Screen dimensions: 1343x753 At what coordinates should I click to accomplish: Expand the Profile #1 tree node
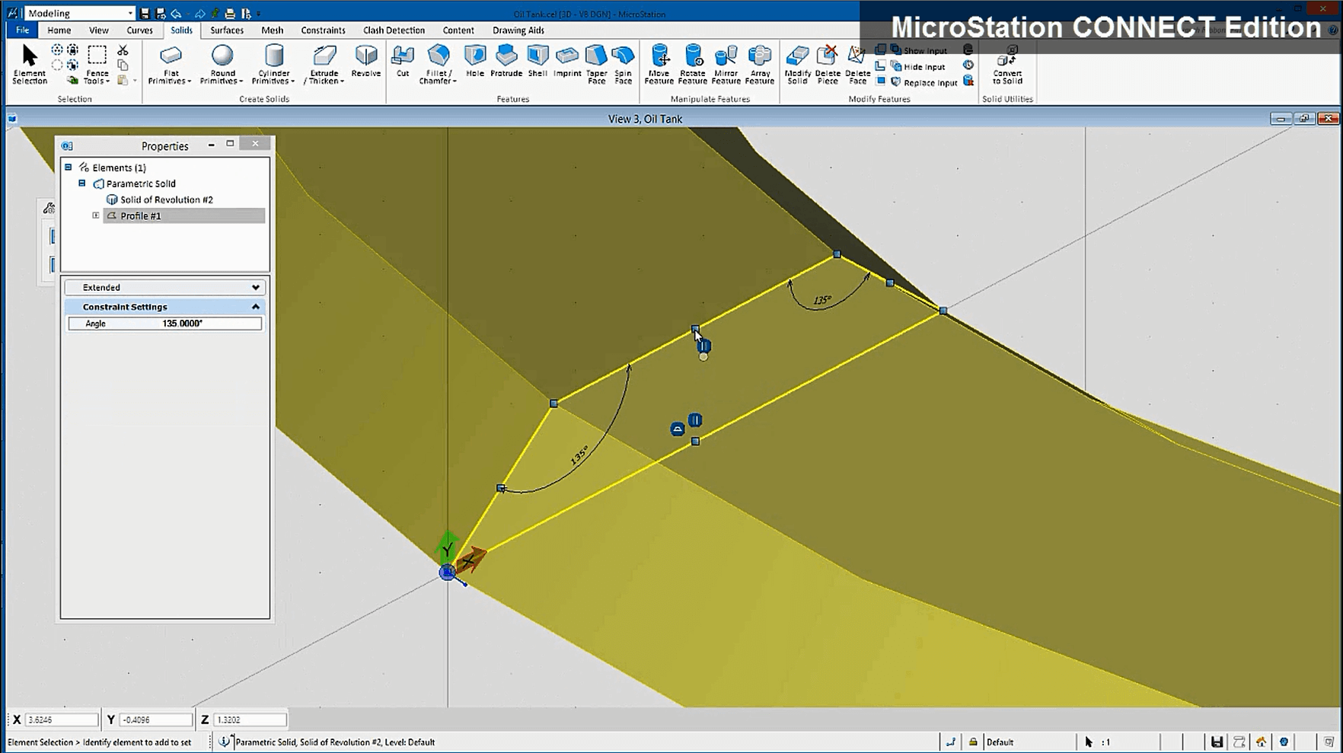96,215
